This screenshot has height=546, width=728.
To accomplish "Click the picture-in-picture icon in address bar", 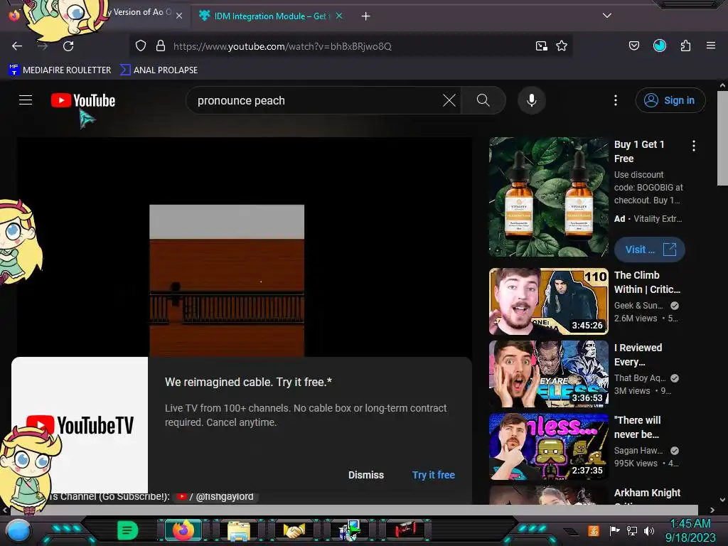I will click(x=541, y=46).
